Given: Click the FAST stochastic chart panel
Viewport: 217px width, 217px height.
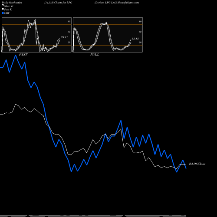Looking at the screenshot, I should pyautogui.click(x=36, y=35).
